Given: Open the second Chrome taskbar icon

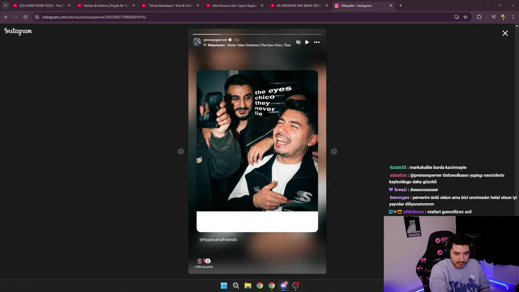Looking at the screenshot, I should pyautogui.click(x=272, y=286).
